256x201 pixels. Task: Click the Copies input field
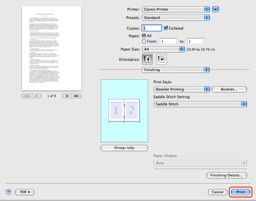tap(151, 28)
